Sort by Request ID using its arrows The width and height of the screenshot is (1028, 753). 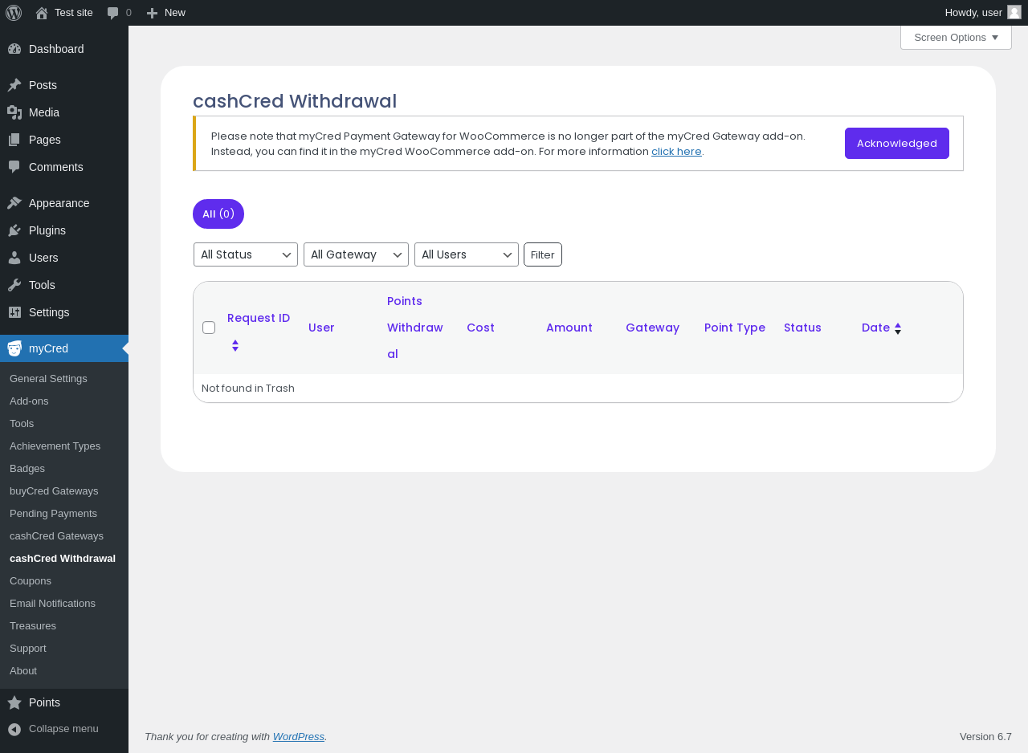(x=235, y=345)
